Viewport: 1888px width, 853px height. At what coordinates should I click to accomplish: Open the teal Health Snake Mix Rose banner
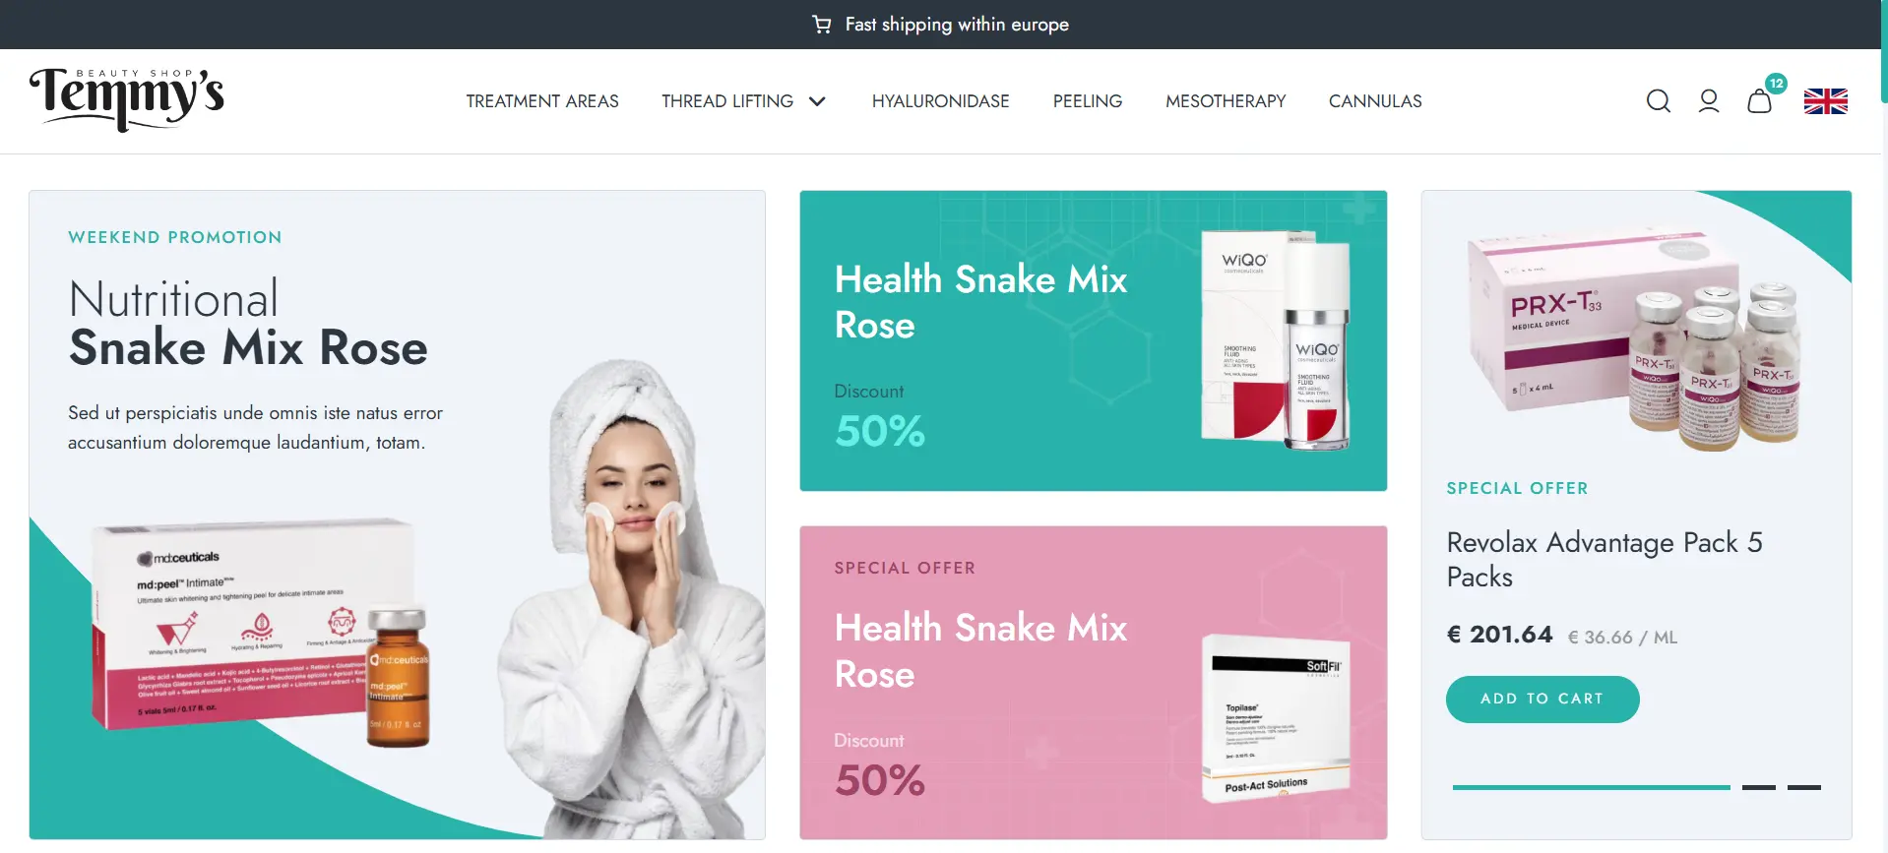1093,340
